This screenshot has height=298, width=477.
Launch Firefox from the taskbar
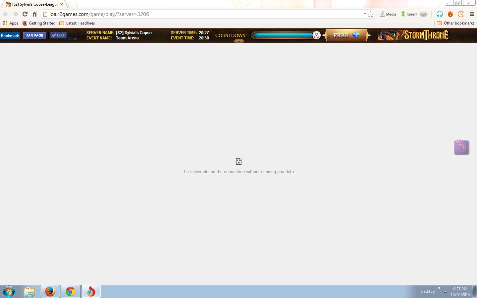[50, 292]
